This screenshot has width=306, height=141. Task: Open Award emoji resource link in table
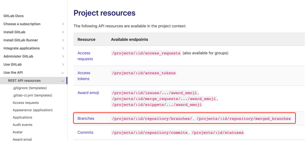tap(88, 93)
